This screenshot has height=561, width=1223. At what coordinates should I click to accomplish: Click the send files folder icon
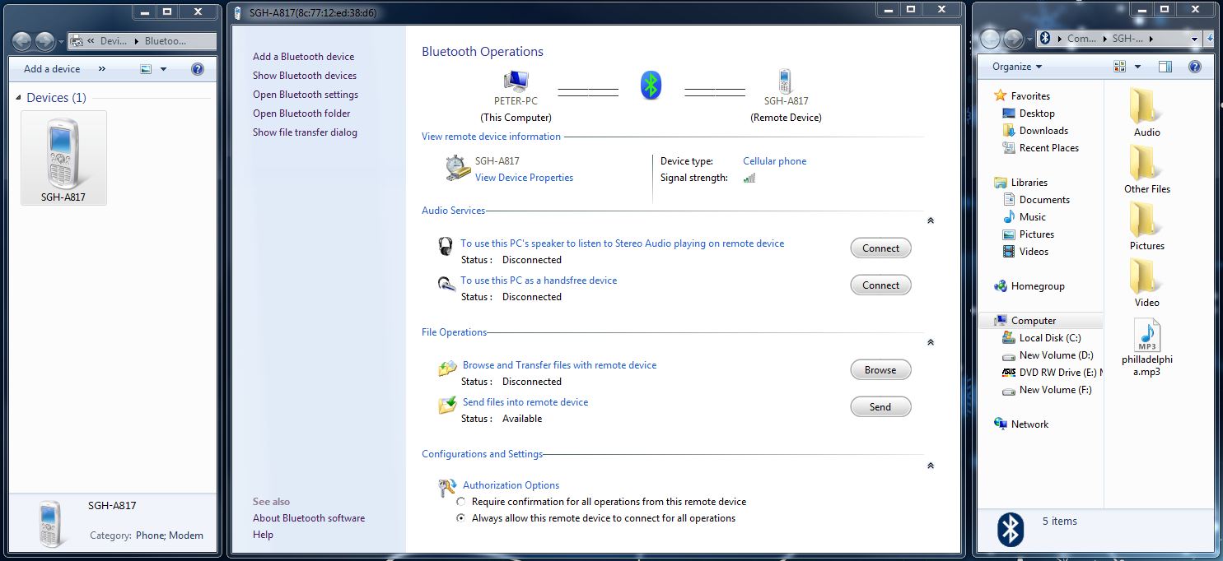pyautogui.click(x=447, y=405)
